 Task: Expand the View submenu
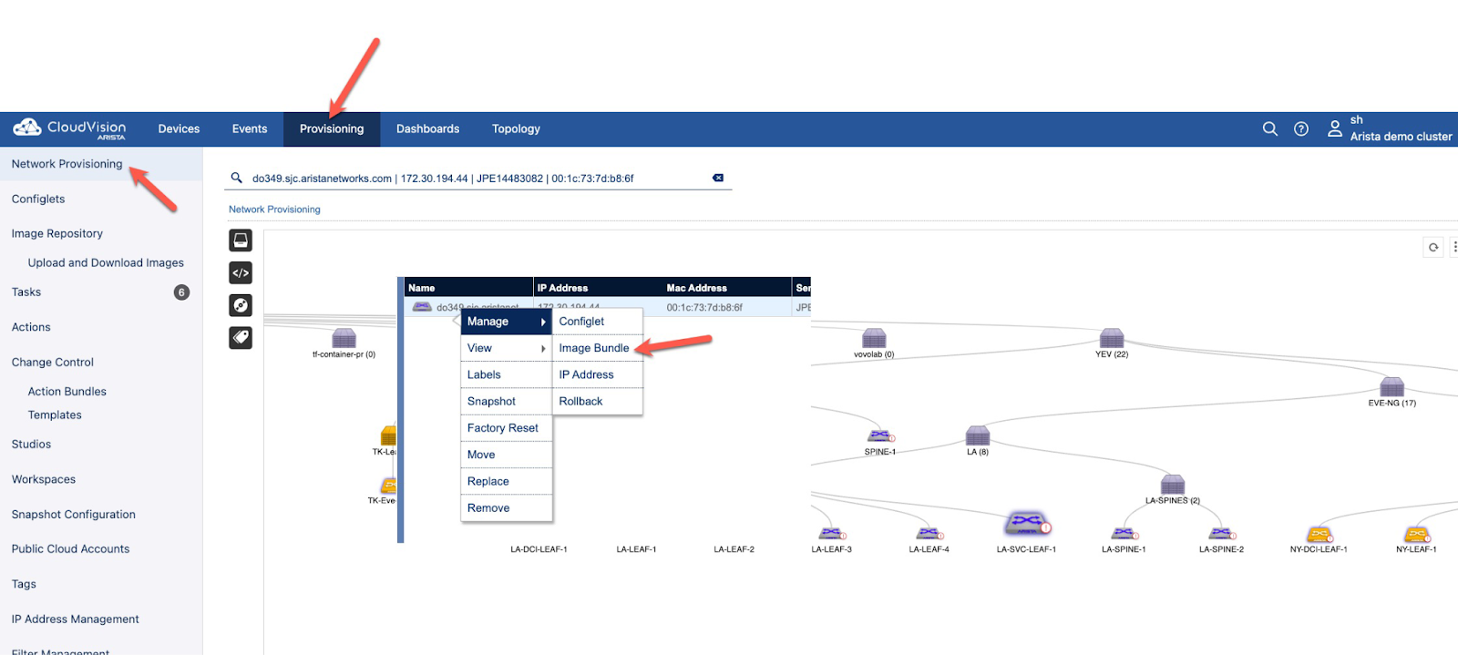point(506,348)
